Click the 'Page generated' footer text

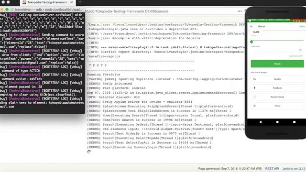(x=229, y=169)
